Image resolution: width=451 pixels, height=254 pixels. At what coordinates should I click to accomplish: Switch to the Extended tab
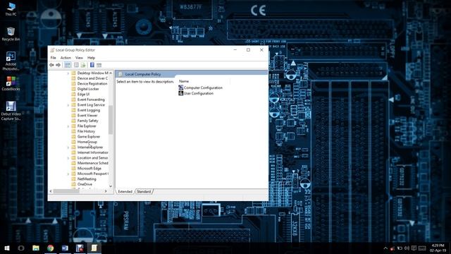125,191
